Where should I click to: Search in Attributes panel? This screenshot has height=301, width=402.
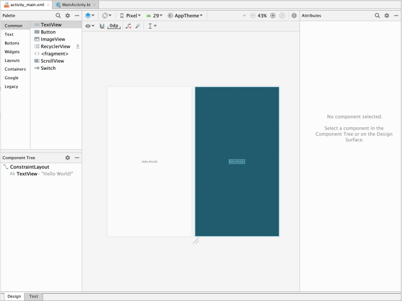[377, 16]
